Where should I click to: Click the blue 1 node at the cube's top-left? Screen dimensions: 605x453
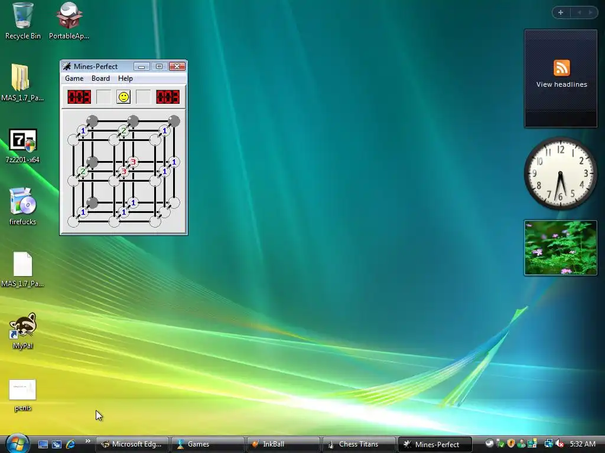(83, 131)
